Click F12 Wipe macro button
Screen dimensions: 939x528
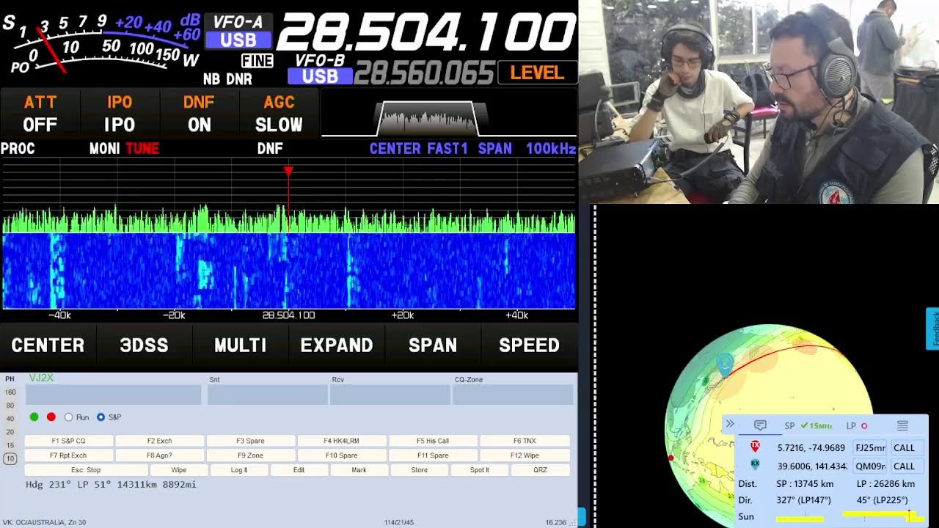pos(525,455)
